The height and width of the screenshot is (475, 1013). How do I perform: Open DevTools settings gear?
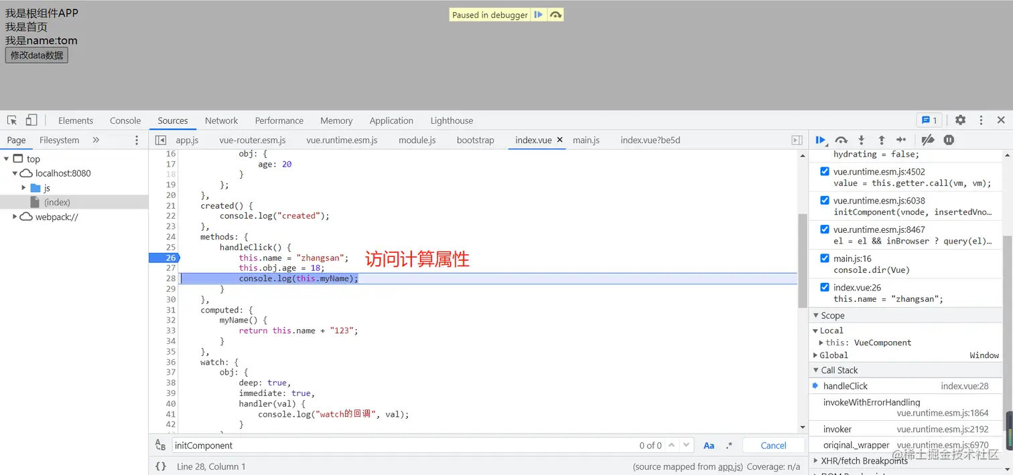point(960,120)
